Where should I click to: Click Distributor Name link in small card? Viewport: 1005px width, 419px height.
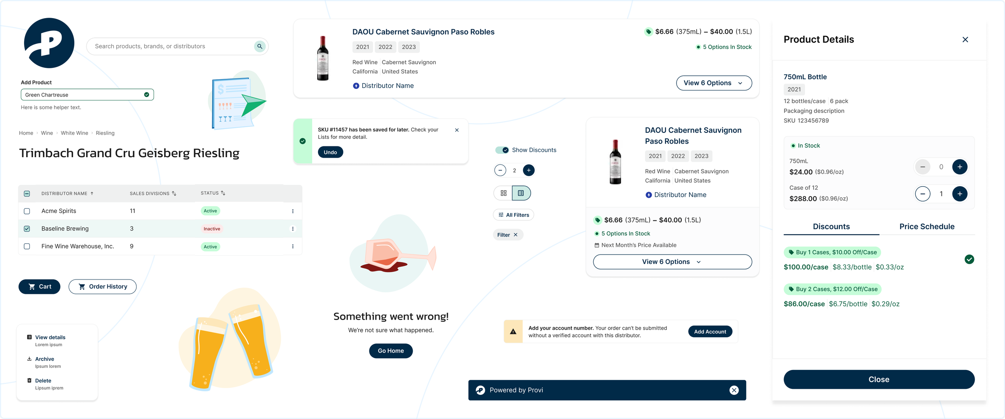pos(680,195)
